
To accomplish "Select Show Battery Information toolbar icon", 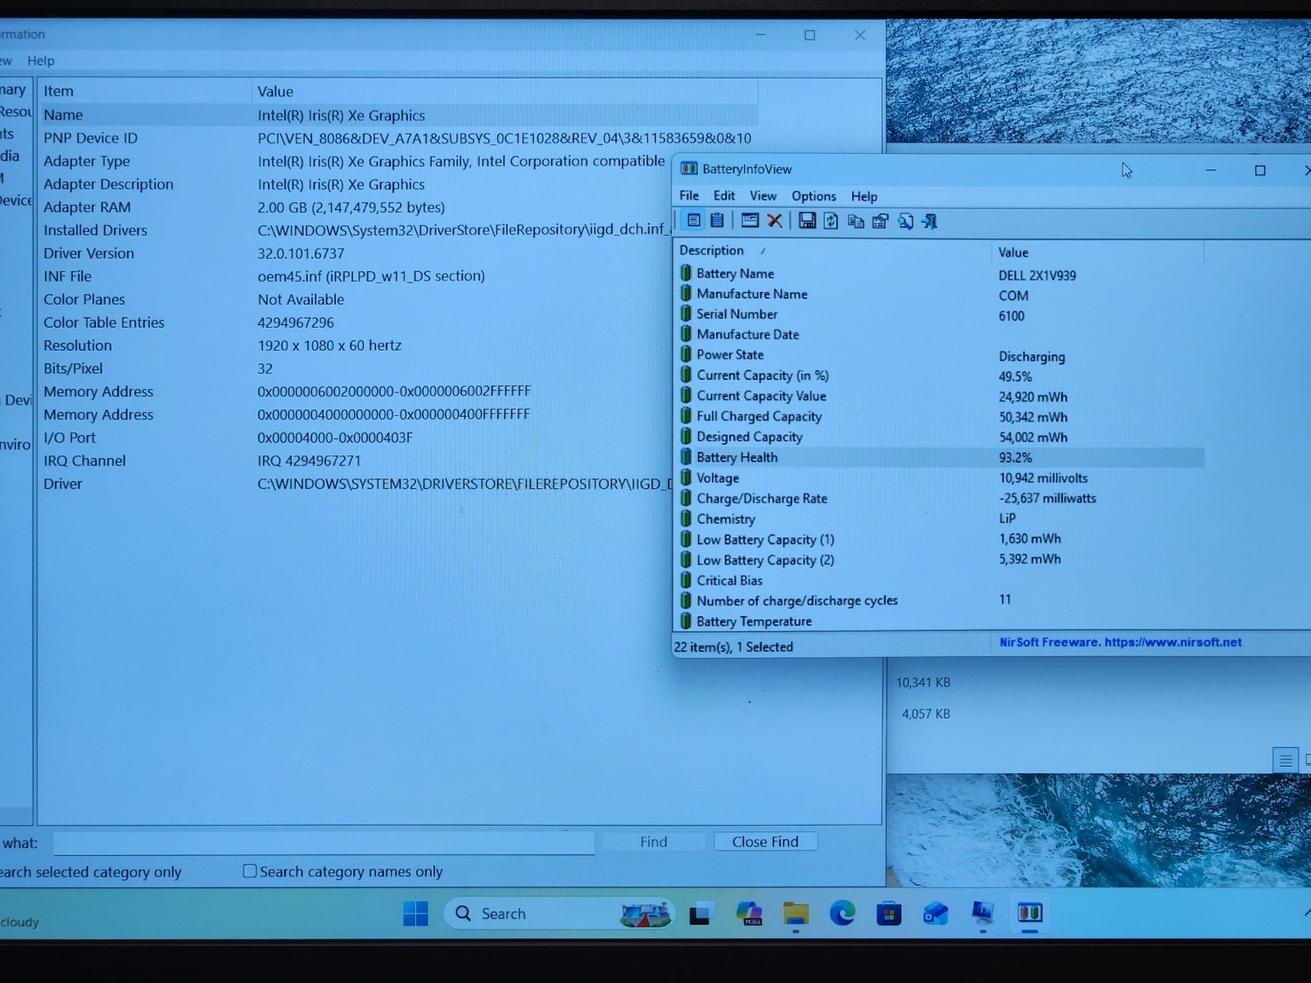I will coord(693,220).
